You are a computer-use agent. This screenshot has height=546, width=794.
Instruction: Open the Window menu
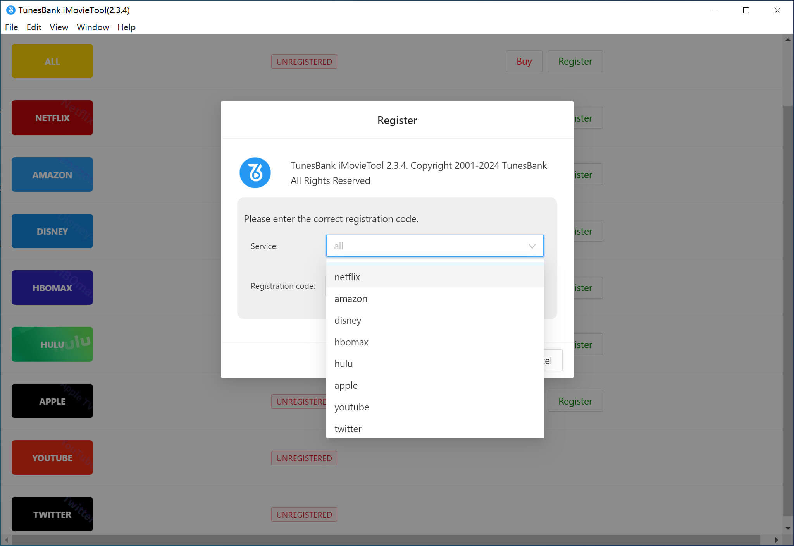click(x=93, y=27)
